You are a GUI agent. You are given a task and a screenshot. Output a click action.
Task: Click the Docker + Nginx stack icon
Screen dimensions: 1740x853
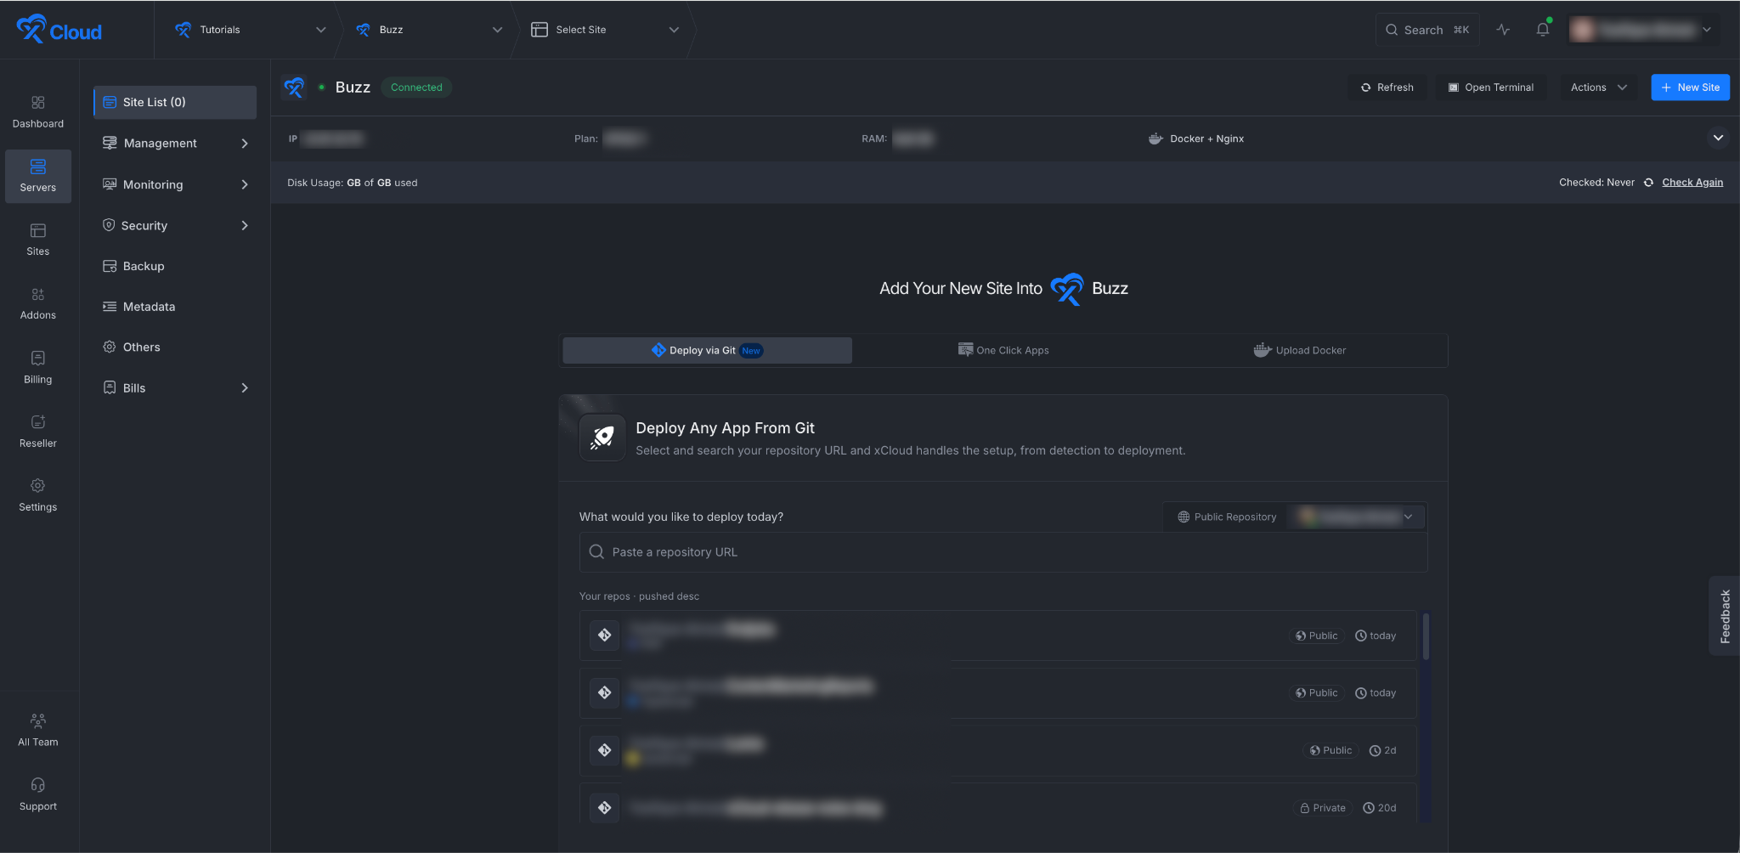[x=1155, y=138]
